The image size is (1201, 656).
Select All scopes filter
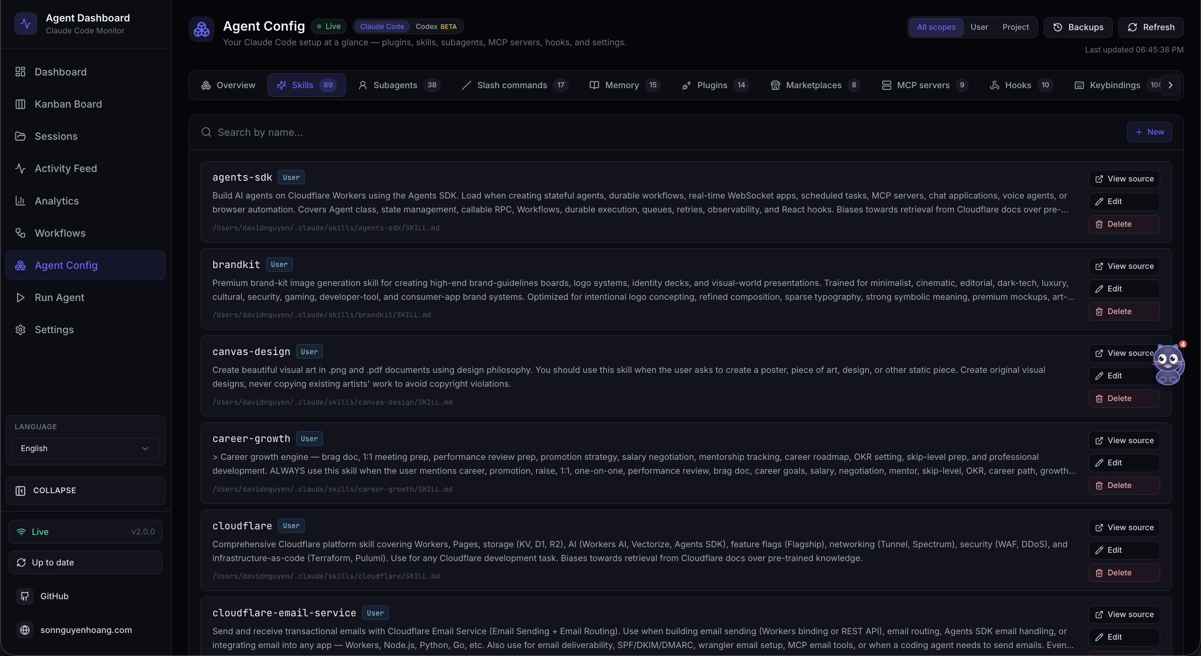click(936, 27)
